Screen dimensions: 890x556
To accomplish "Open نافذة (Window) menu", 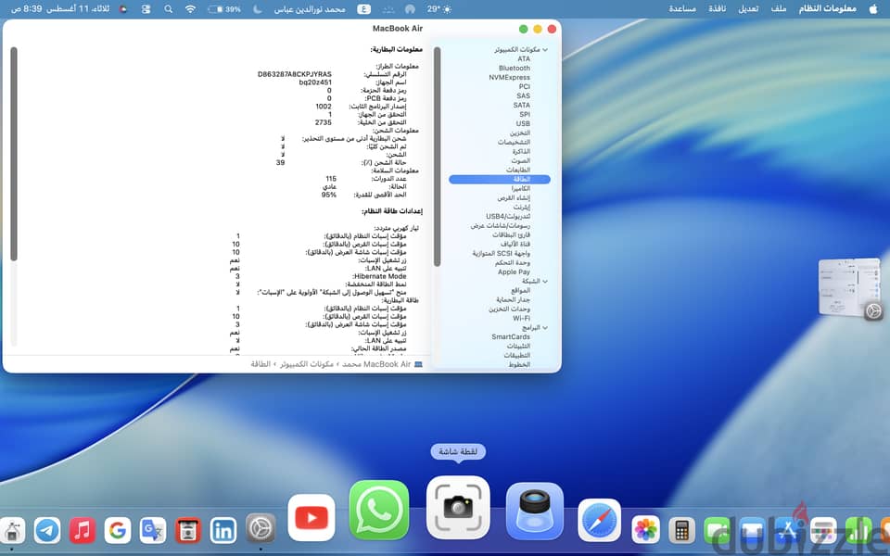I will coord(718,8).
